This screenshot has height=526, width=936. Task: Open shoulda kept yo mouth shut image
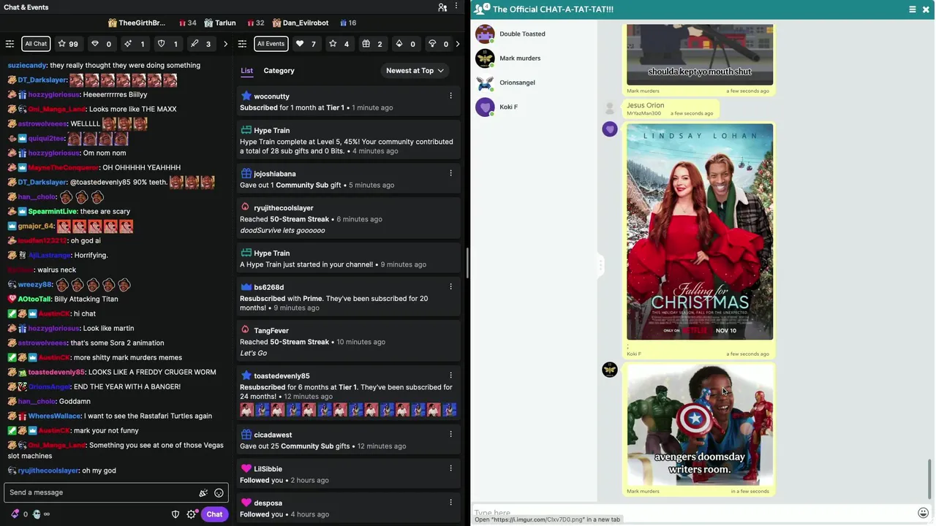click(700, 55)
